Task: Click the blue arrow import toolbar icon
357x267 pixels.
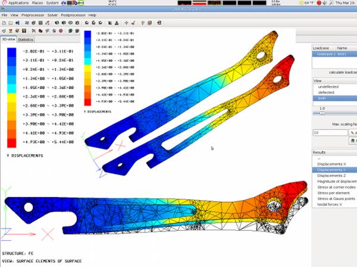Action: point(17,23)
